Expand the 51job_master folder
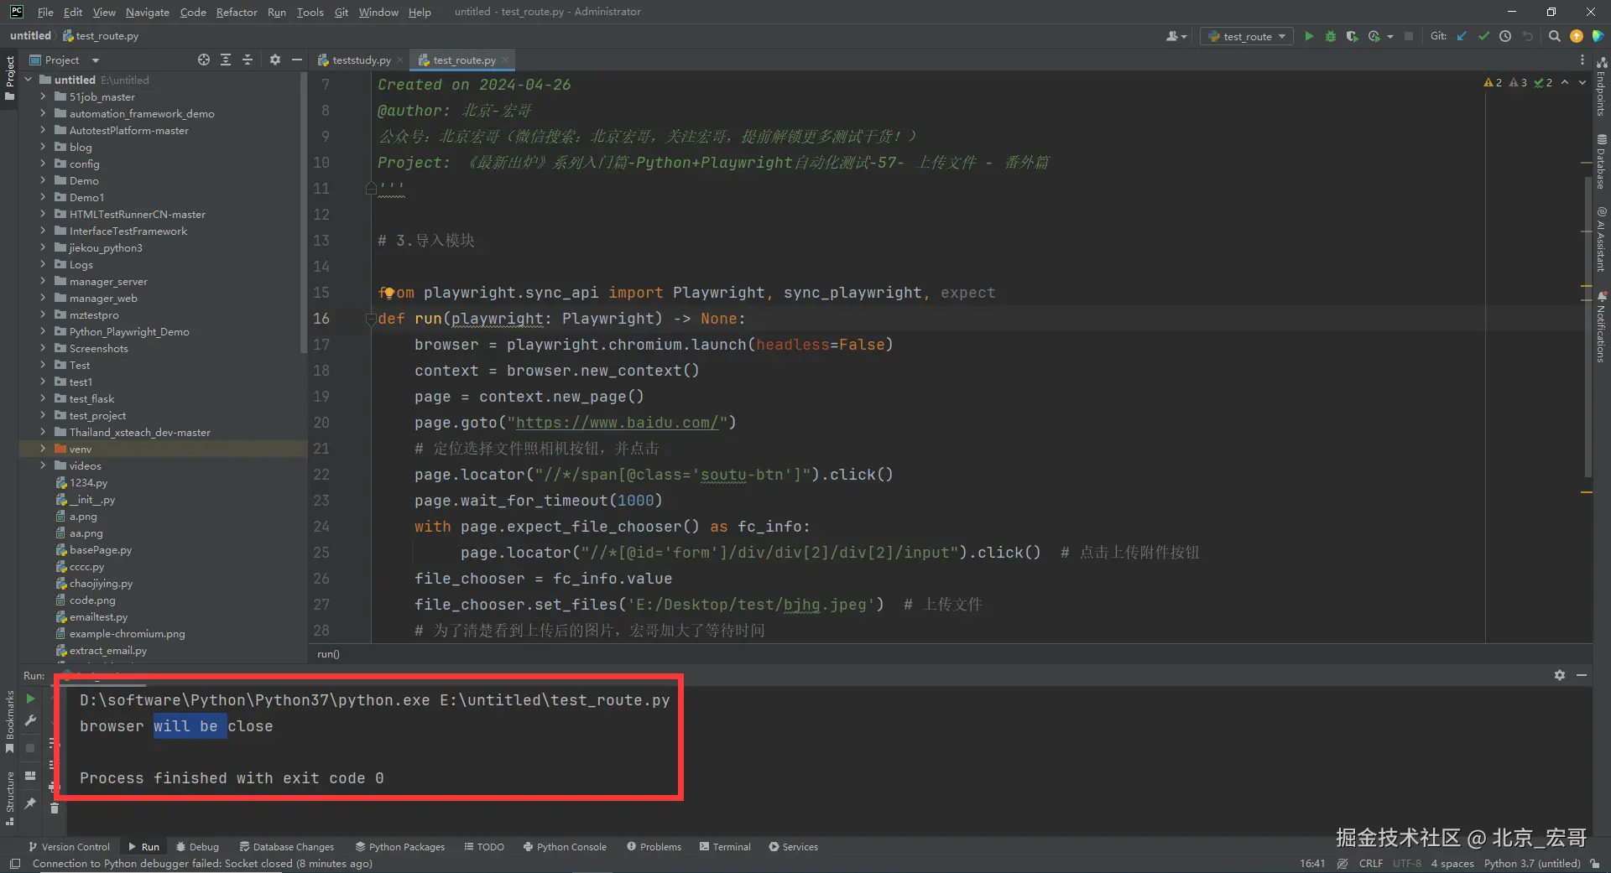 point(43,96)
